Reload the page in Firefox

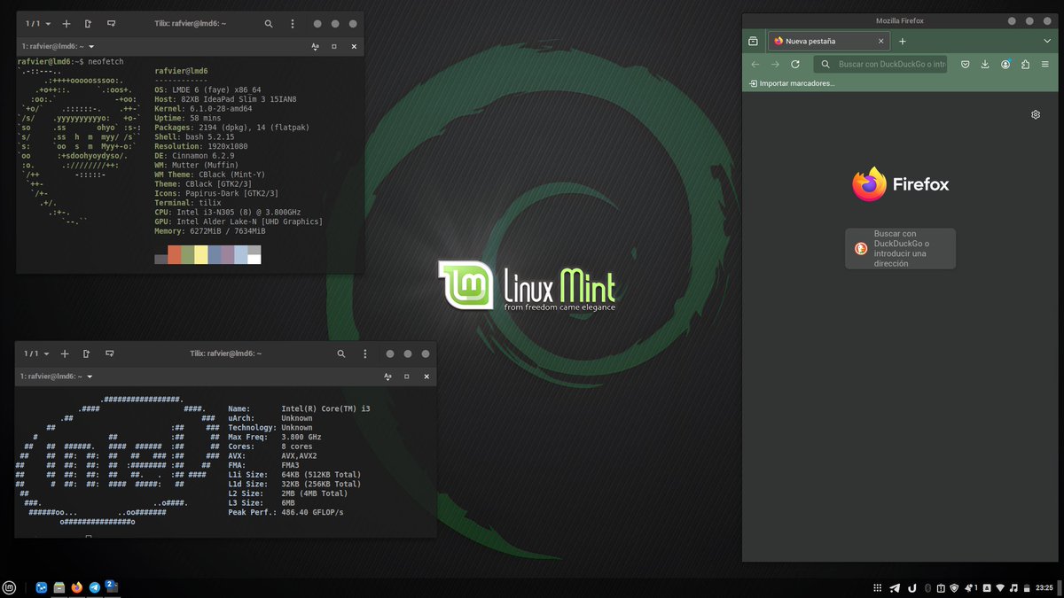click(x=795, y=64)
